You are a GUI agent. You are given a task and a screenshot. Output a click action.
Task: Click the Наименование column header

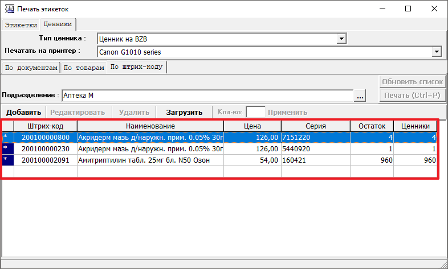click(150, 126)
